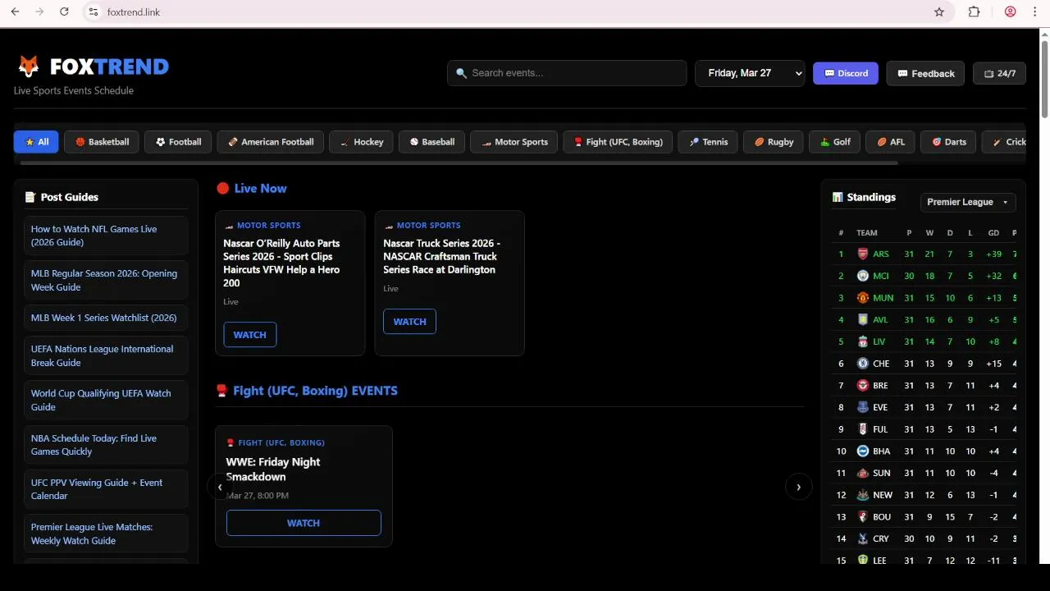Image resolution: width=1050 pixels, height=591 pixels.
Task: Watch WWE Friday Night Smackdown
Action: click(304, 523)
